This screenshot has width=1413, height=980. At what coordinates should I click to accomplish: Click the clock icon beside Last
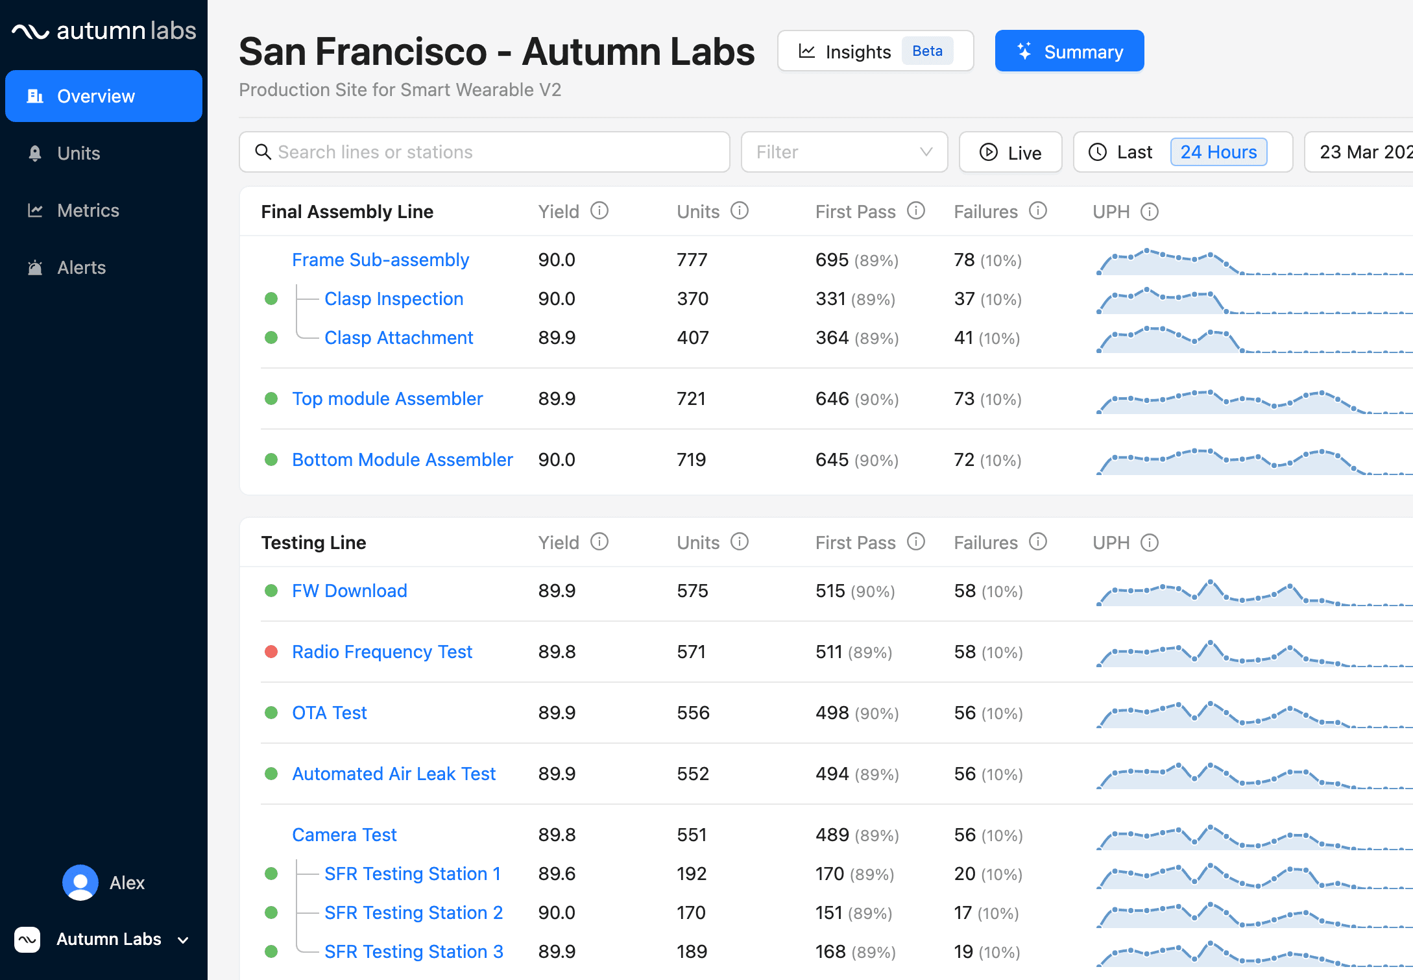[x=1098, y=152]
